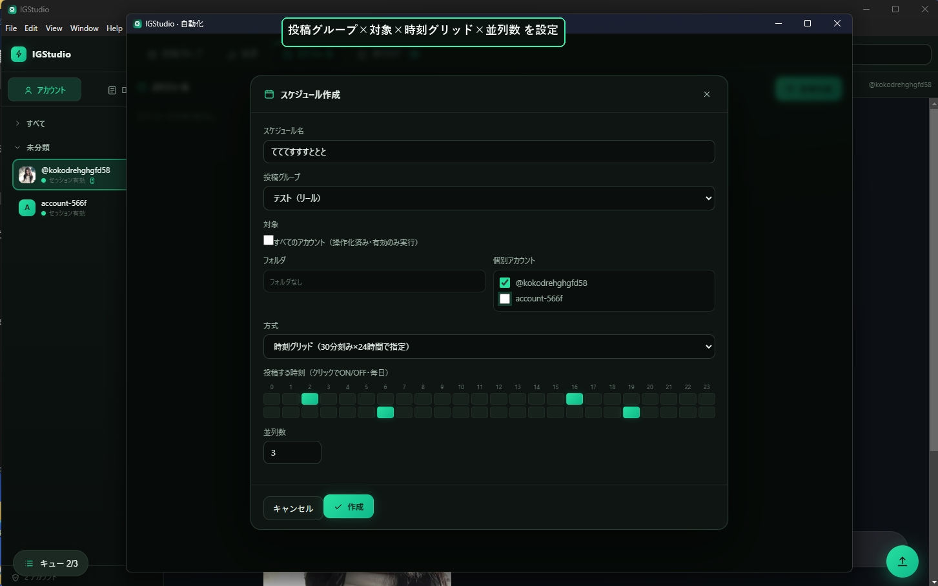938x586 pixels.
Task: Select the @kokodrehghgfd58 account row in sidebar
Action: pos(70,175)
